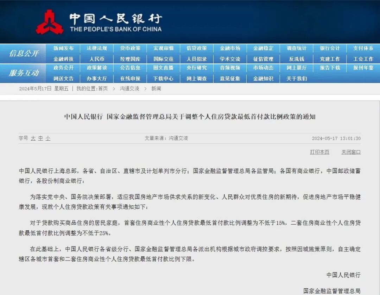The image size is (380, 295).
Task: Open 银行会计 section
Action: 330,48
